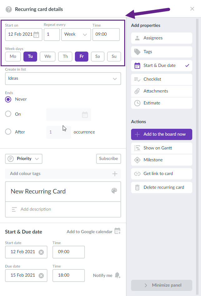Select the After occurrence radio option
Screen dimensions: 201x296
click(8, 132)
